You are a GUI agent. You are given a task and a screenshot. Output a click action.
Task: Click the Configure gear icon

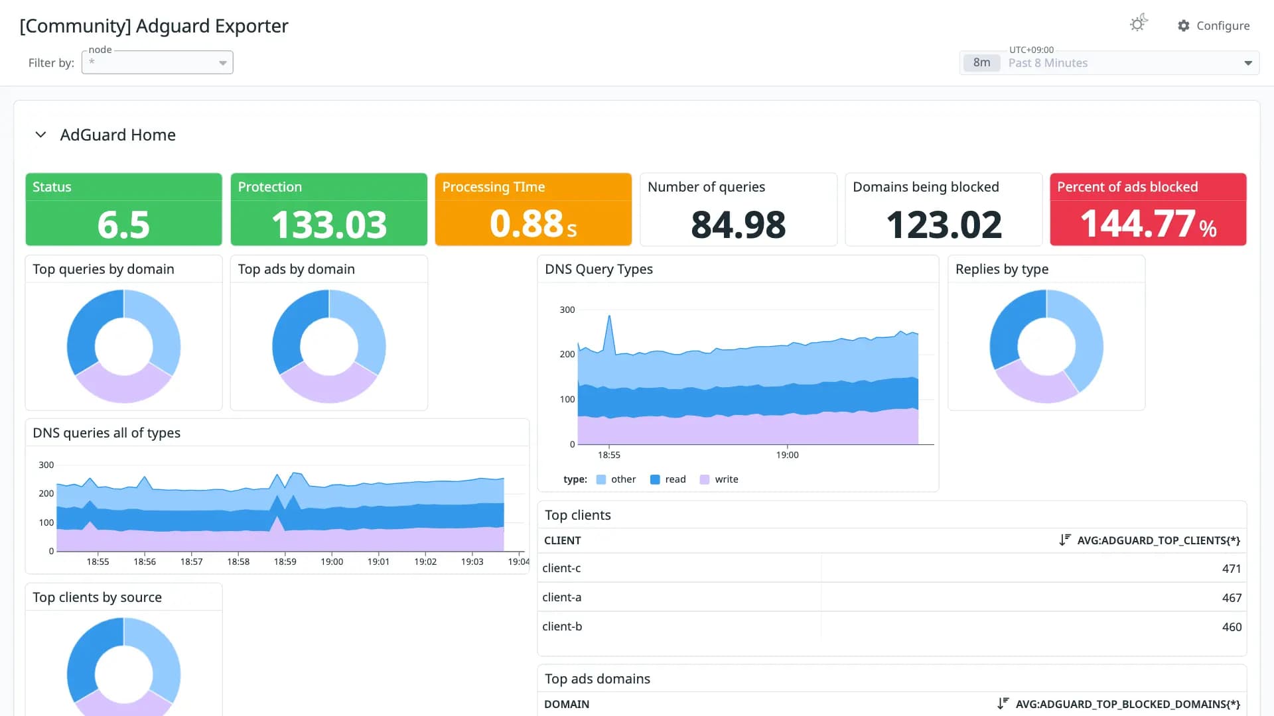click(x=1184, y=26)
